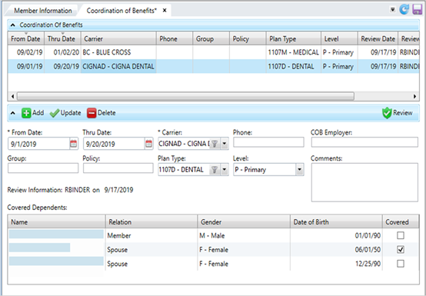This screenshot has height=296, width=426.
Task: Click the Date of Birth column header
Action: click(336, 222)
